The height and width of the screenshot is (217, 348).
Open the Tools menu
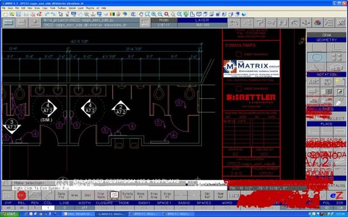coord(52,8)
